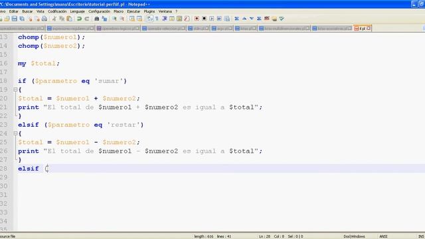
Task: Click the 'sumar' string on line 18
Action: coord(108,81)
